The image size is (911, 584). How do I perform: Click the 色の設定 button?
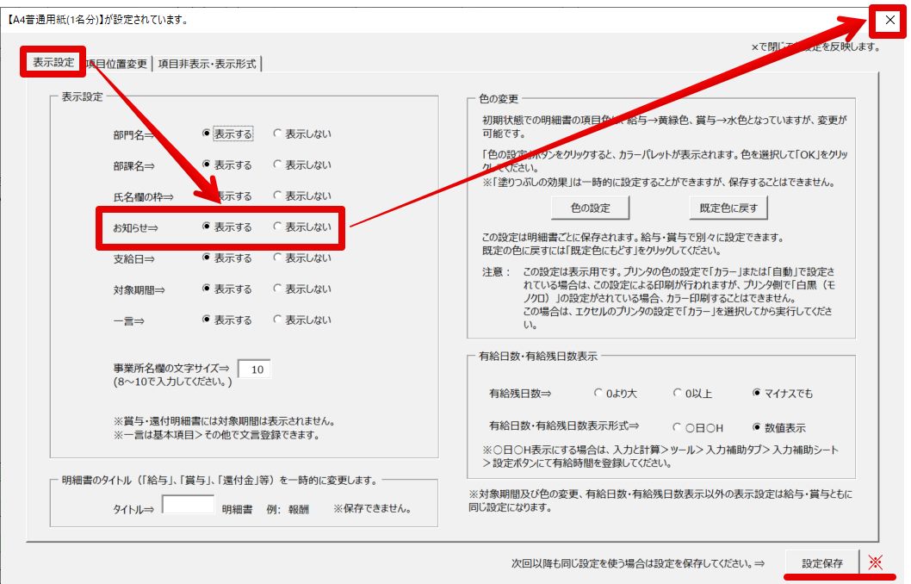(590, 208)
